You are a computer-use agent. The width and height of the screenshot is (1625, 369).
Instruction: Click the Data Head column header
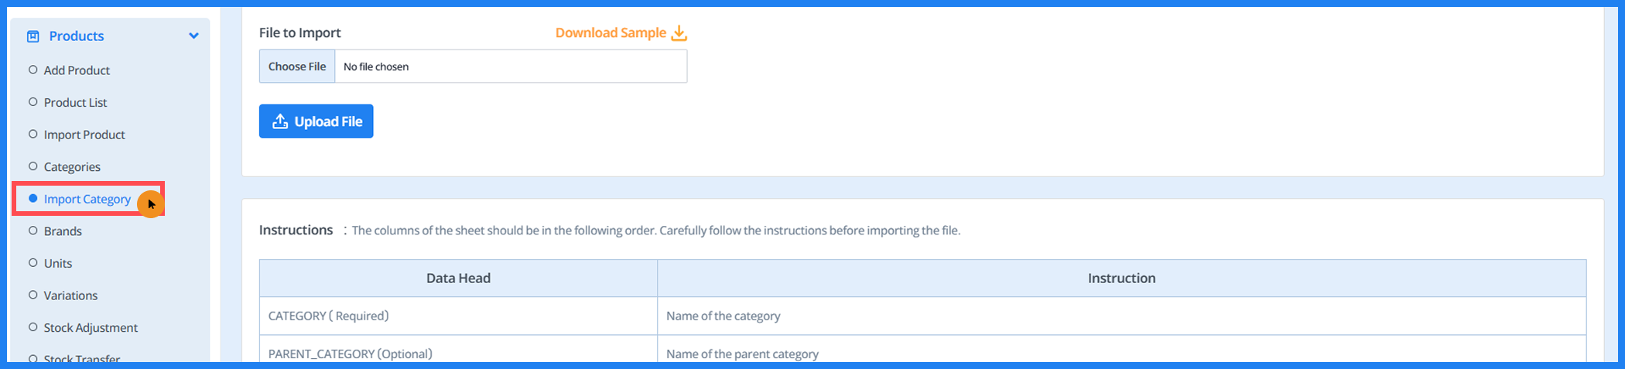click(458, 278)
